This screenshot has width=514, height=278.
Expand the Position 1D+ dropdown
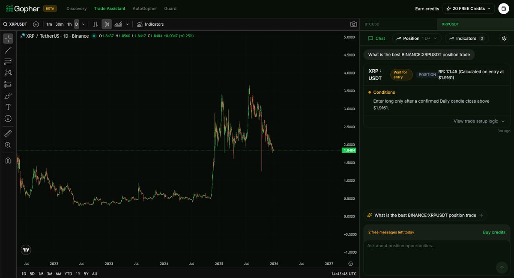point(417,38)
